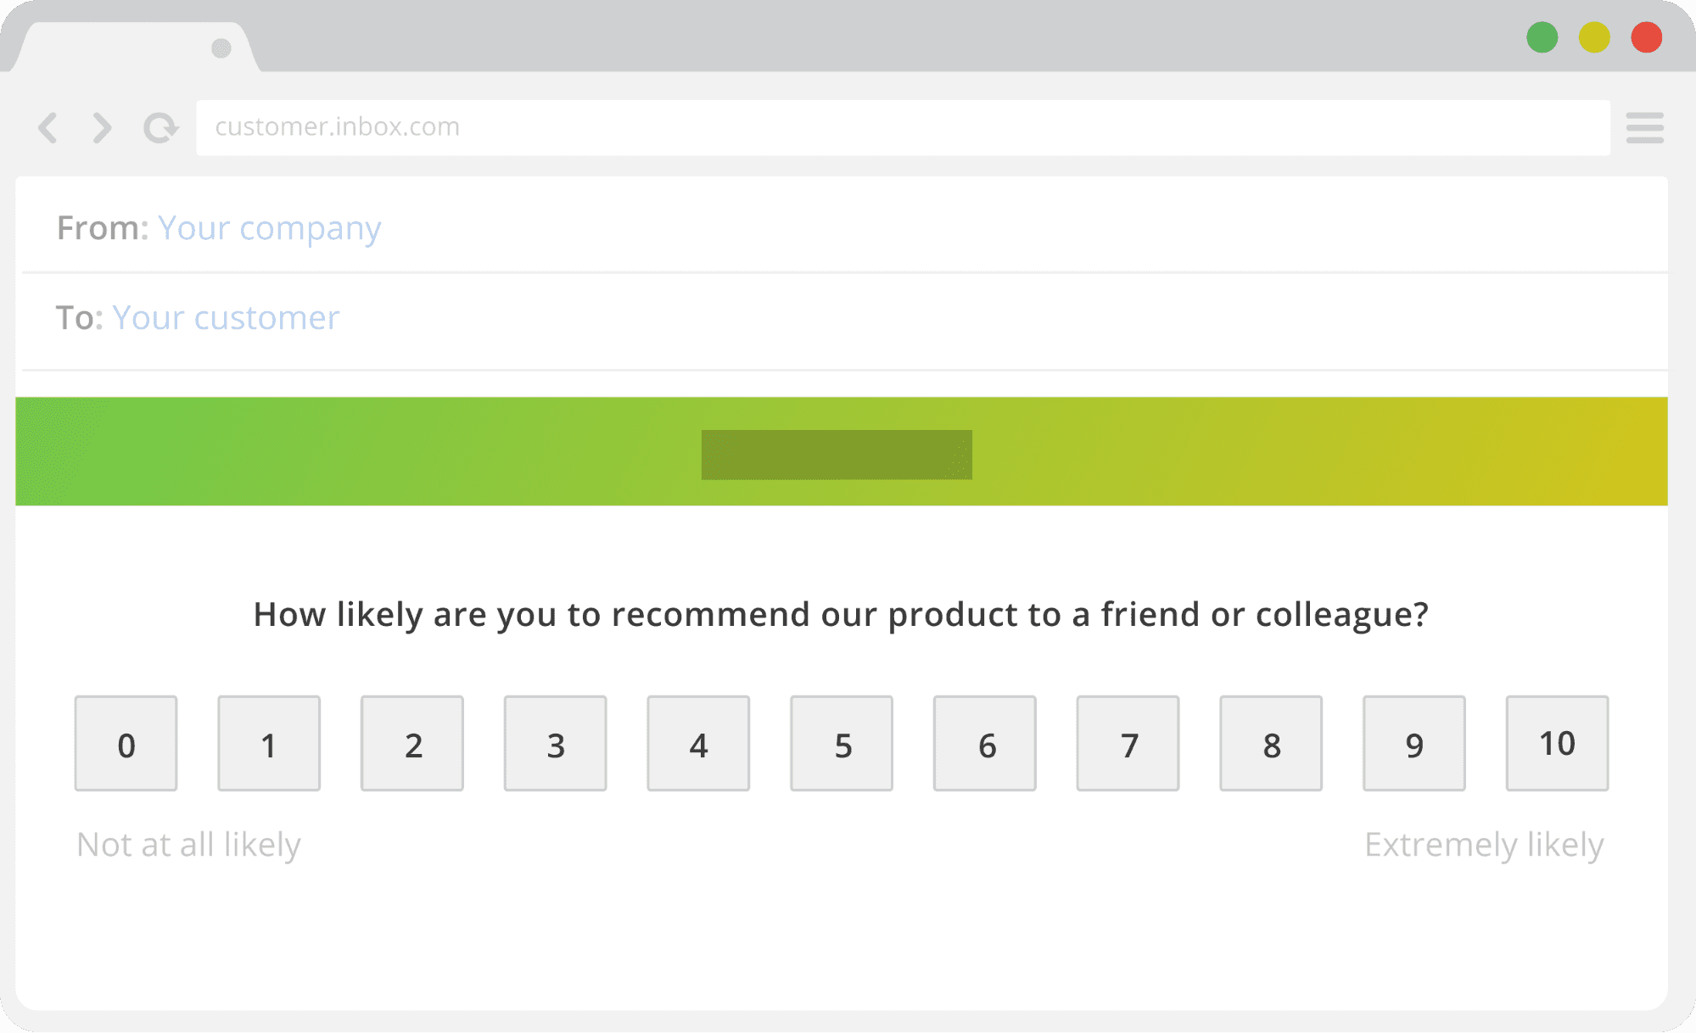The width and height of the screenshot is (1696, 1033).
Task: Click the 'Your company' sender link
Action: pyautogui.click(x=269, y=228)
